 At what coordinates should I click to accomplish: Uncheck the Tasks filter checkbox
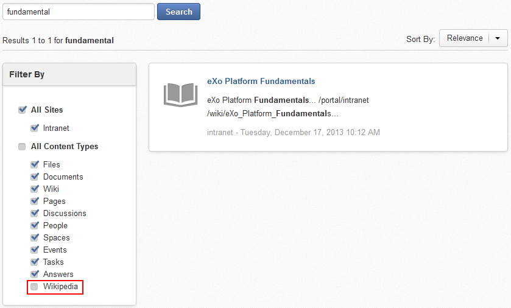[x=35, y=262]
